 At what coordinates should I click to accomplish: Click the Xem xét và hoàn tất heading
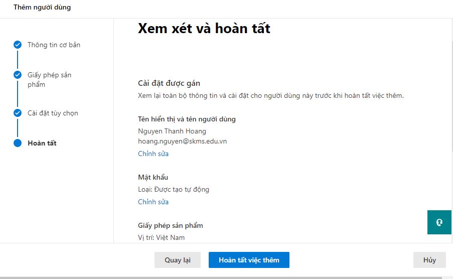tap(204, 29)
